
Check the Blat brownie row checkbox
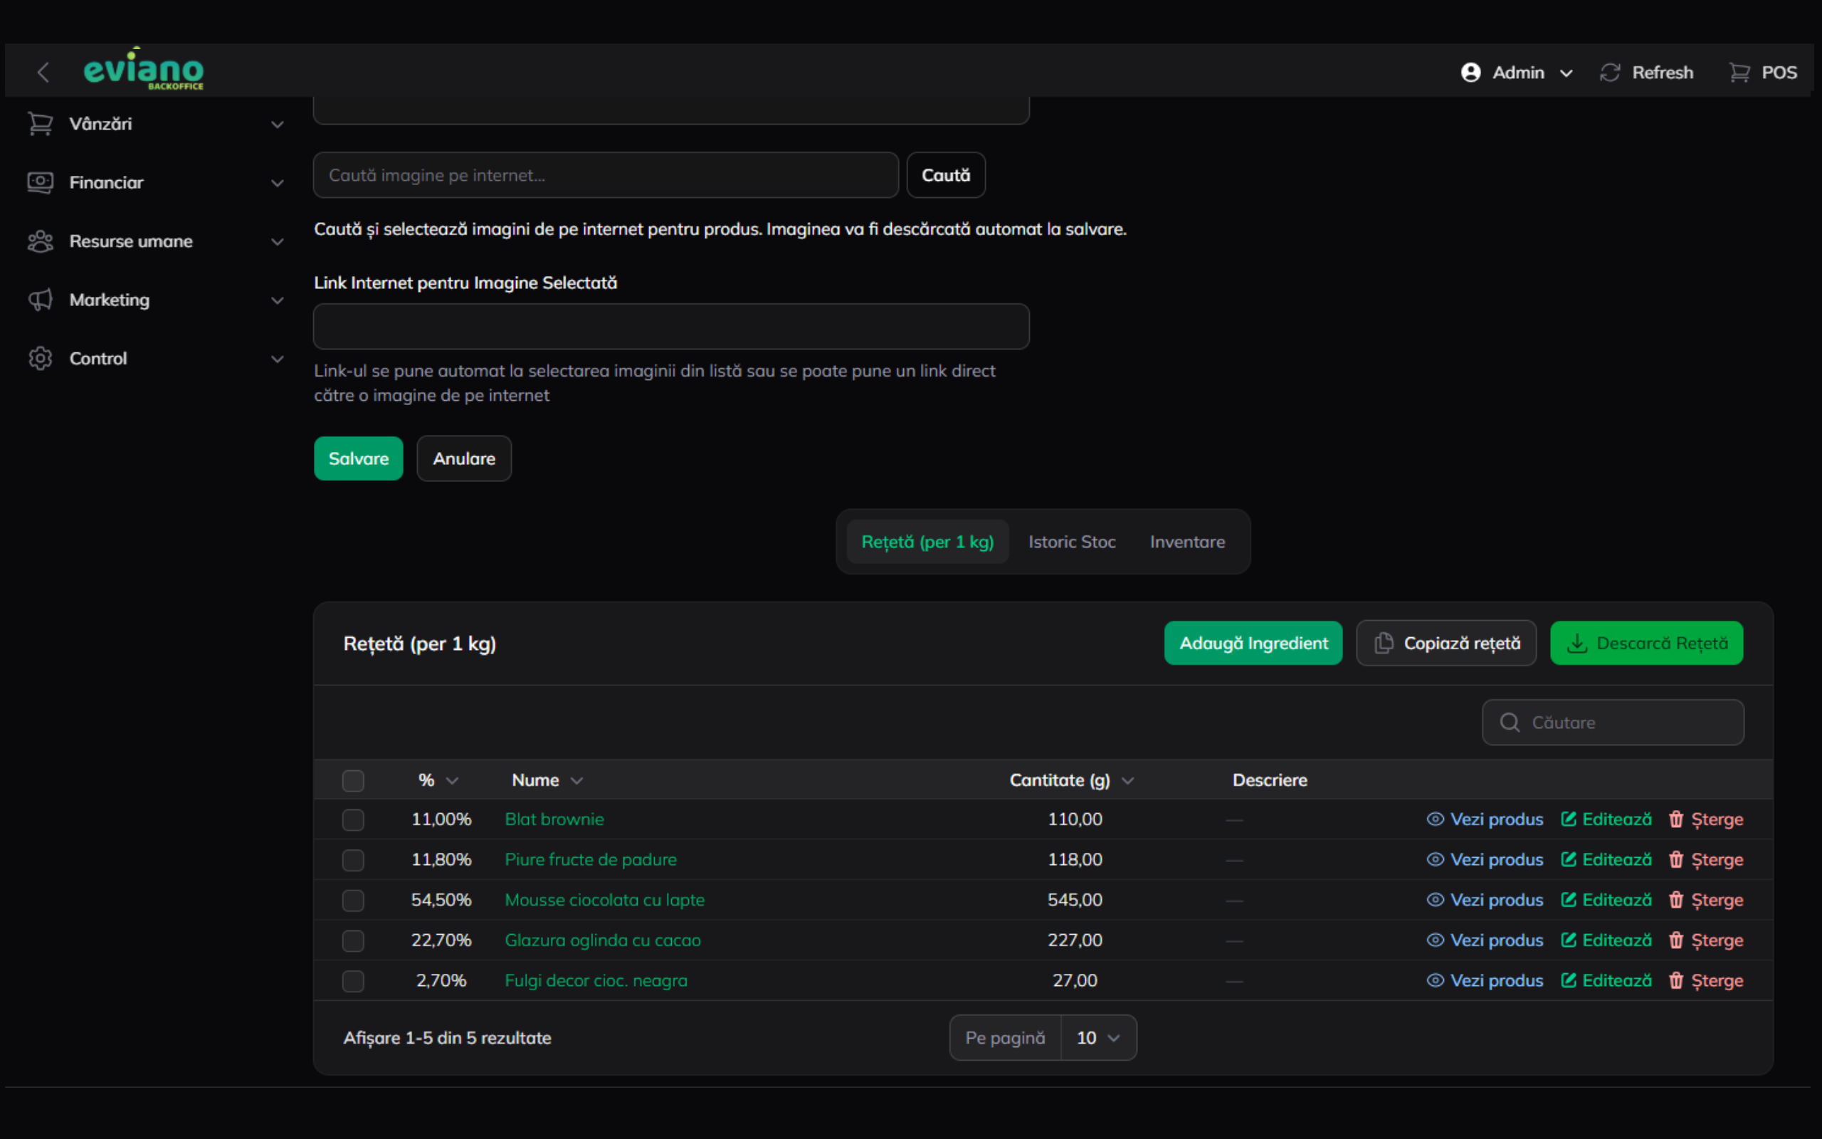pyautogui.click(x=353, y=819)
